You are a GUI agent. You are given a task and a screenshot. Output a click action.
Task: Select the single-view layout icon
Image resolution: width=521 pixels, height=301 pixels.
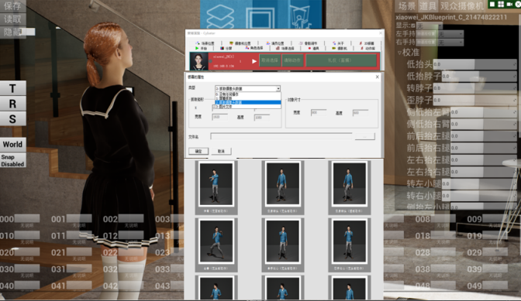point(492,4)
